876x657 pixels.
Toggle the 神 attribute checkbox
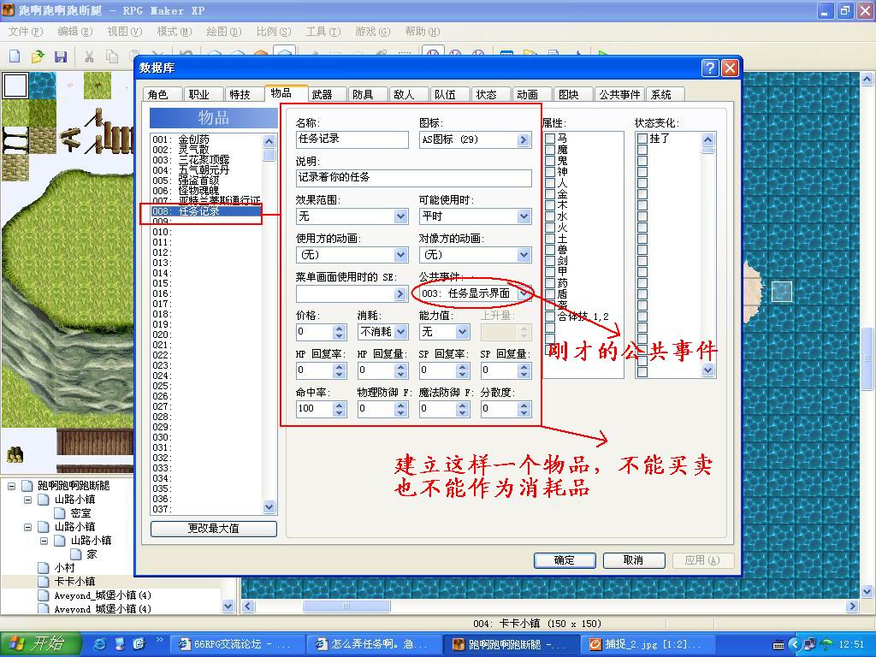coord(550,172)
